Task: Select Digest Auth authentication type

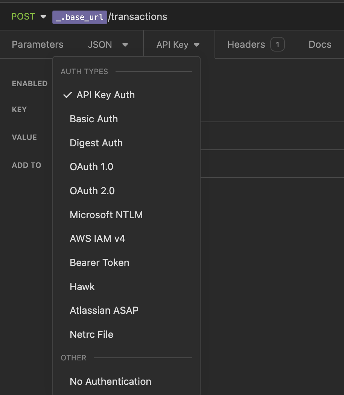Action: (x=96, y=143)
